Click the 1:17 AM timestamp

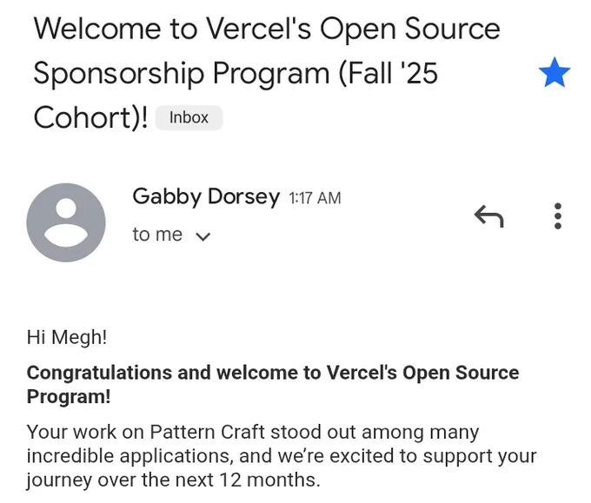pyautogui.click(x=315, y=198)
